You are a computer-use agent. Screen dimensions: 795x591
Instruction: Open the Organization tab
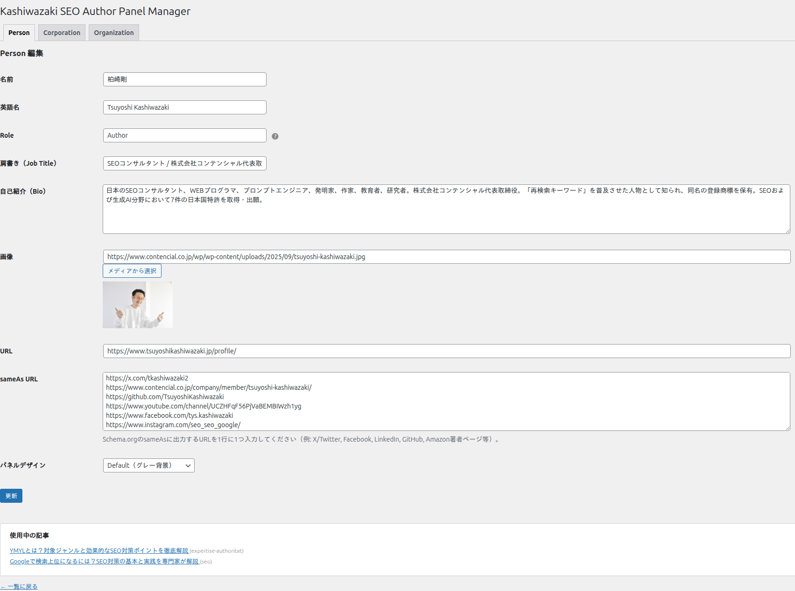[x=113, y=33]
